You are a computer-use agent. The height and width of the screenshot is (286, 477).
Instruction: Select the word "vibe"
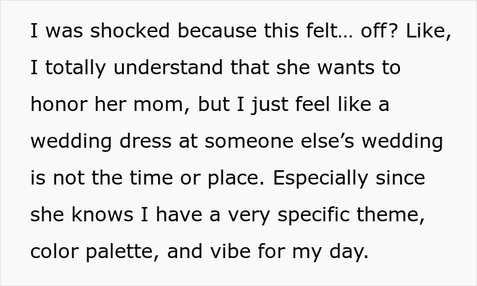pos(230,251)
